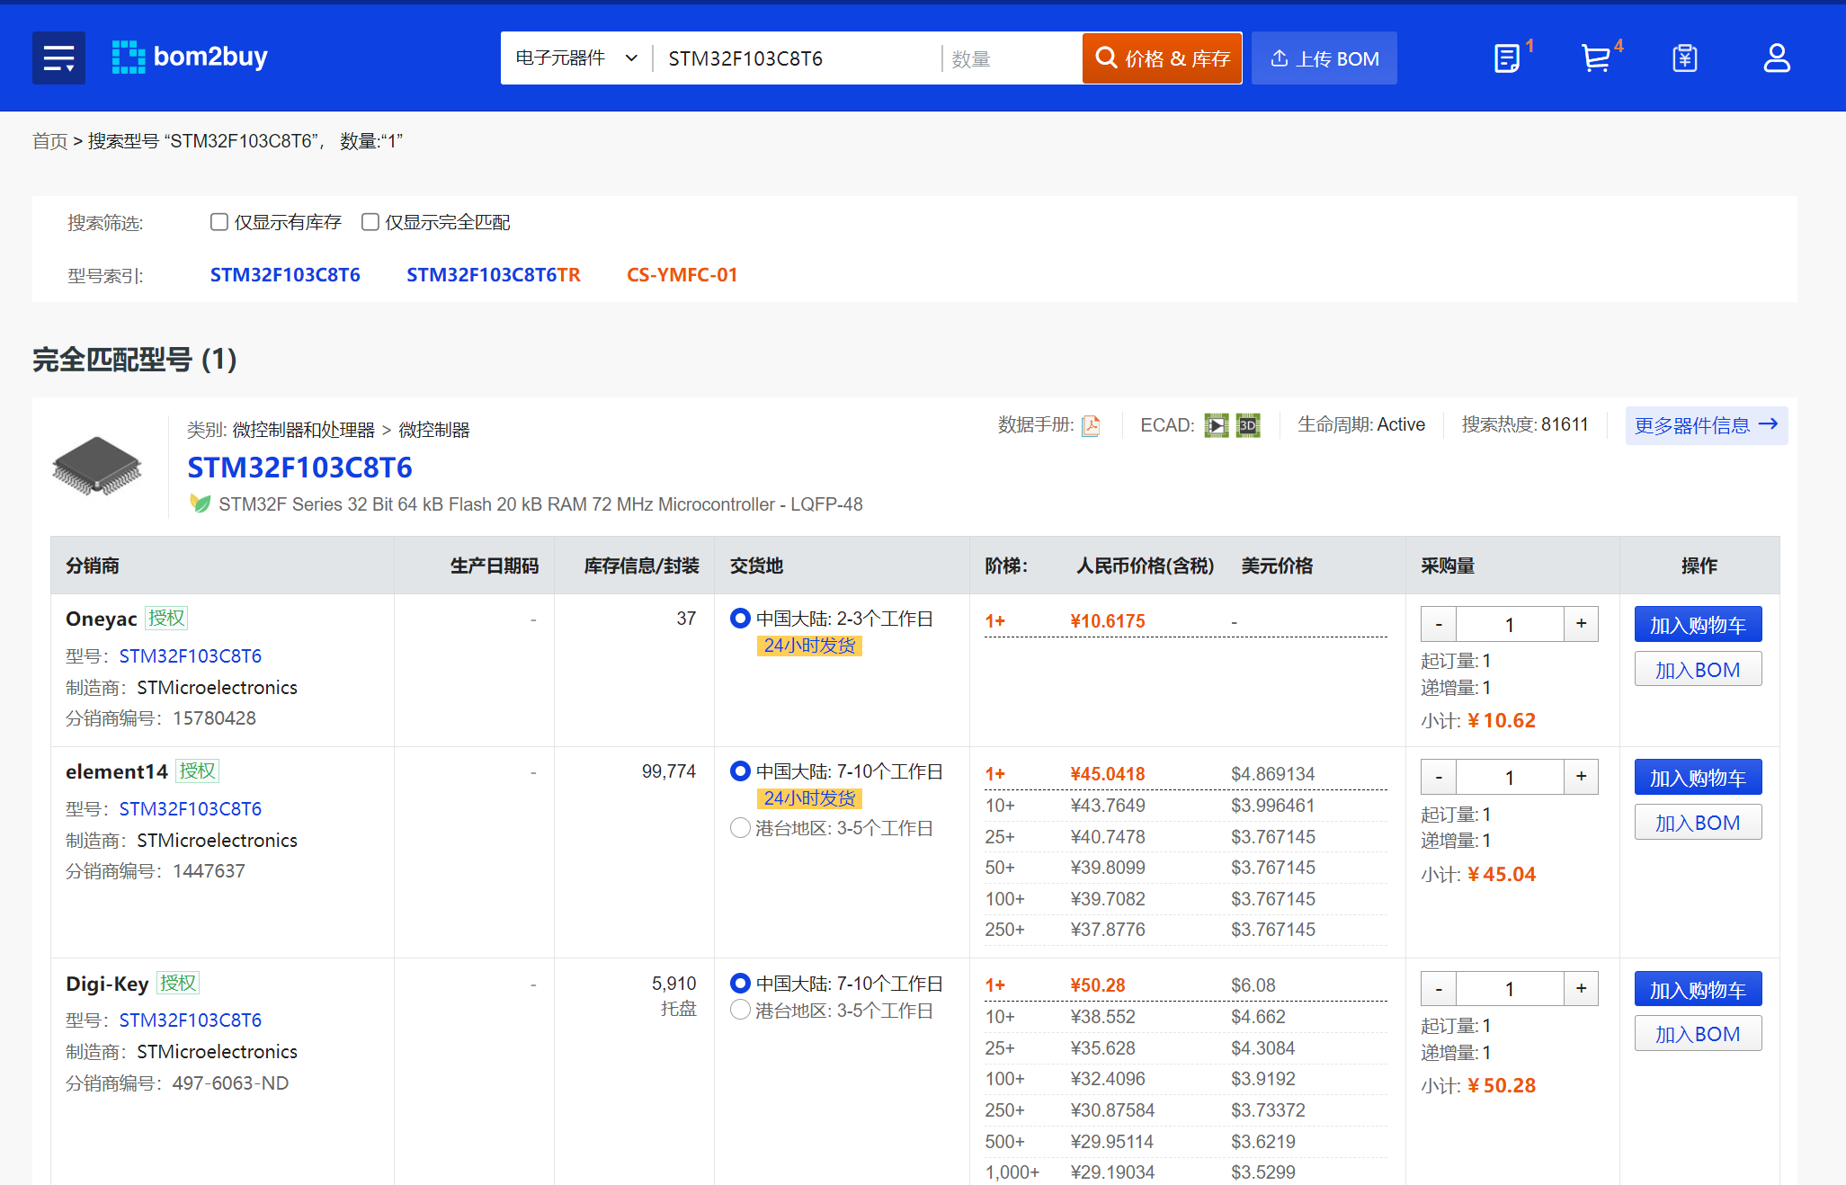Open the datasheet PDF icon
1846x1185 pixels.
point(1091,425)
